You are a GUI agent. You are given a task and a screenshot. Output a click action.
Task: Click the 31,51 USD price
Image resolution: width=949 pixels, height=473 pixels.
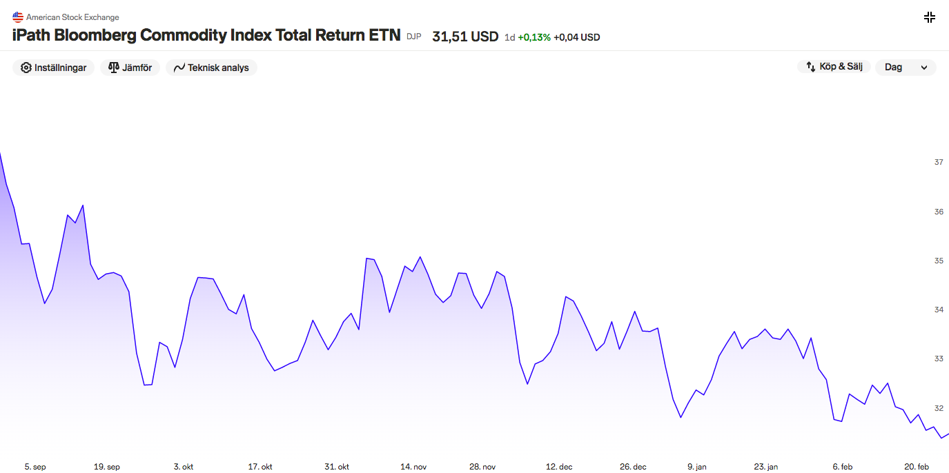tap(465, 37)
